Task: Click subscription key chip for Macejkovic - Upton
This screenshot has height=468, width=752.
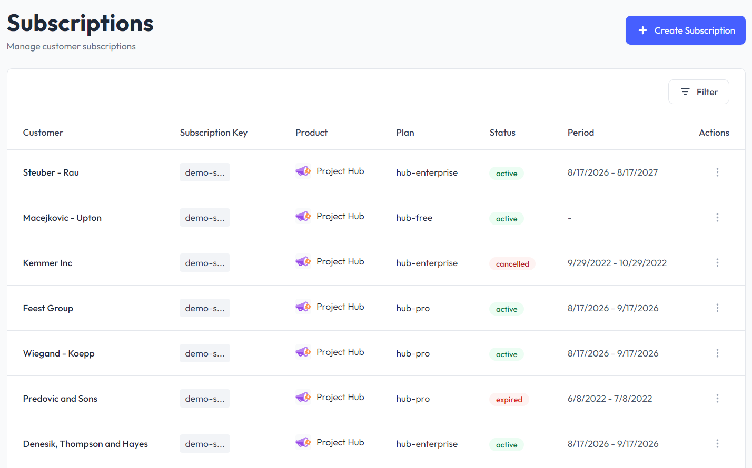Action: [205, 218]
